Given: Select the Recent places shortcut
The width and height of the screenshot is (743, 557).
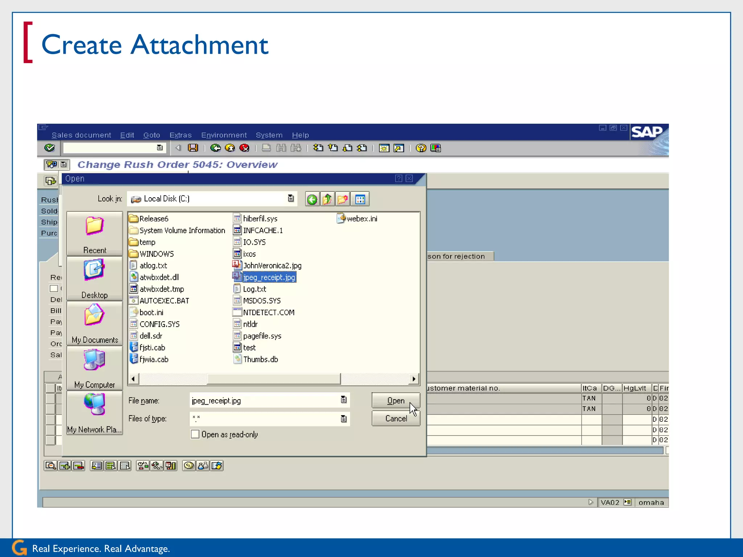Looking at the screenshot, I should point(95,234).
